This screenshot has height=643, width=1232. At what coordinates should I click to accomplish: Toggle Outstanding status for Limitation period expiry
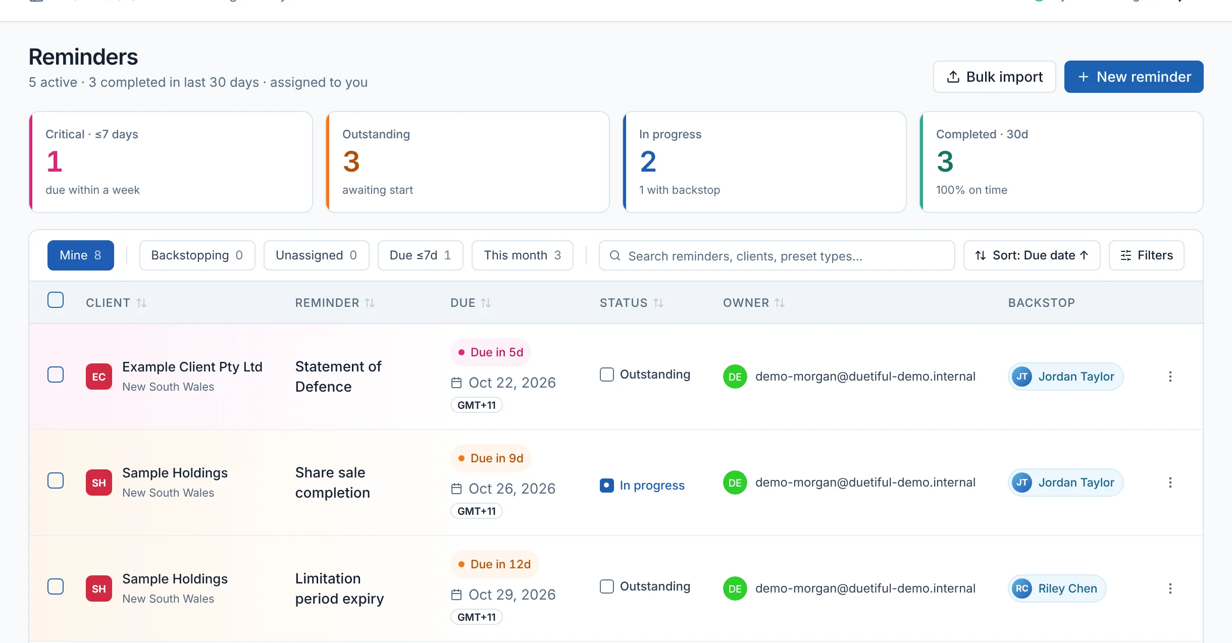tap(607, 586)
